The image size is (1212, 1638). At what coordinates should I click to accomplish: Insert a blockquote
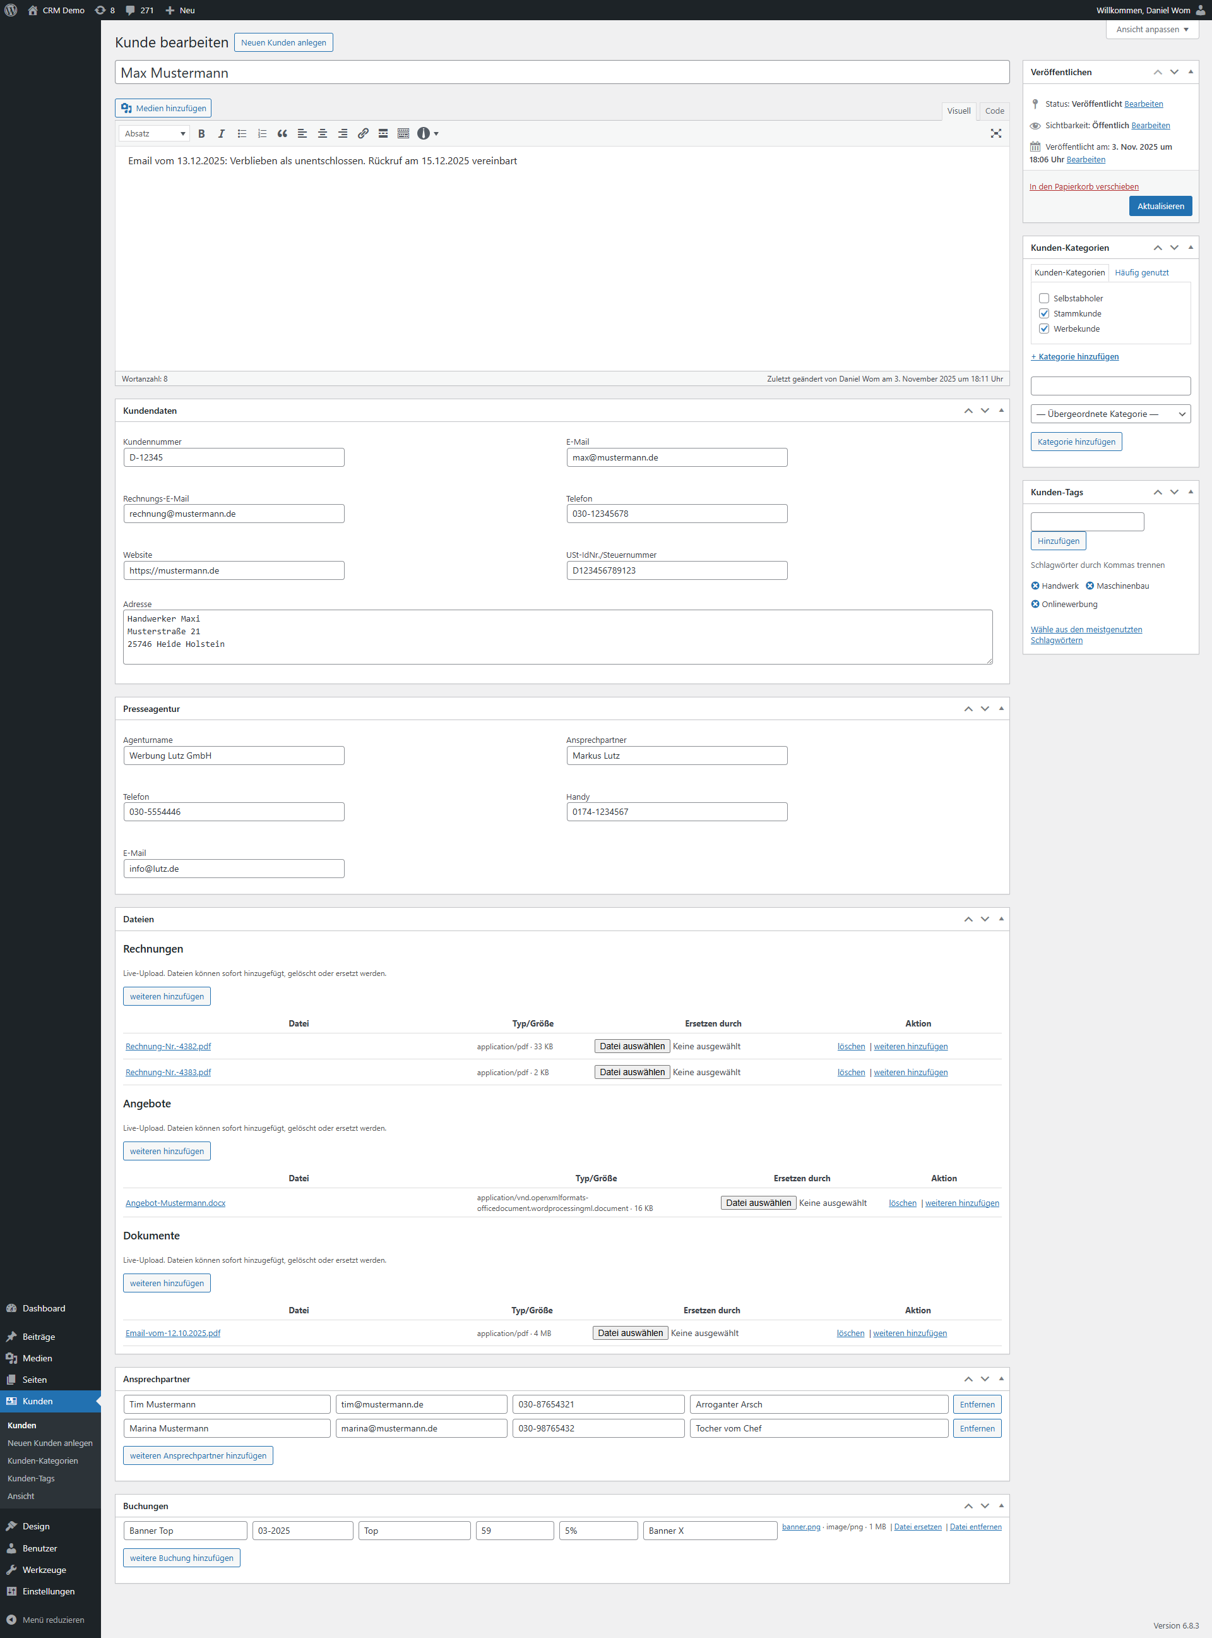[282, 133]
